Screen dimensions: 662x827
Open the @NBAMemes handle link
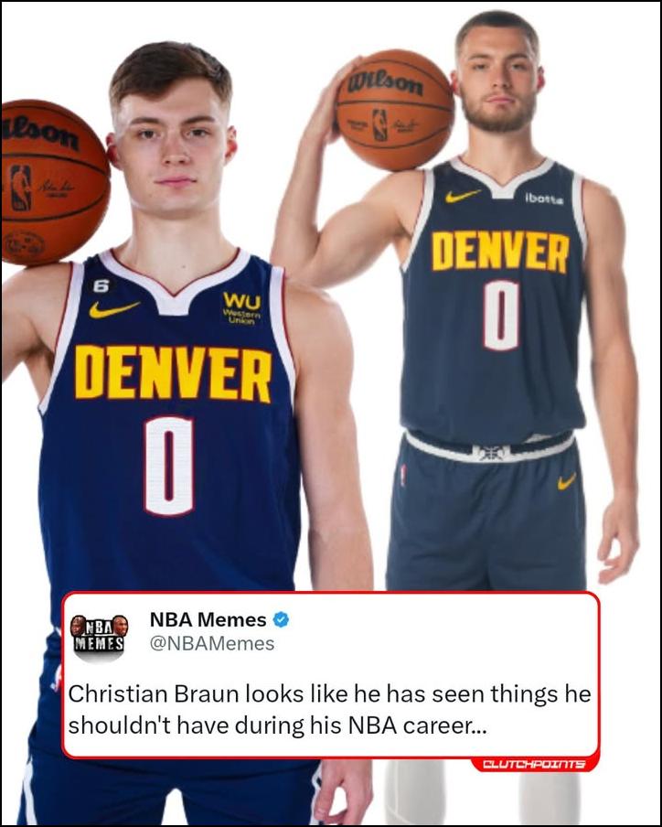tap(212, 643)
